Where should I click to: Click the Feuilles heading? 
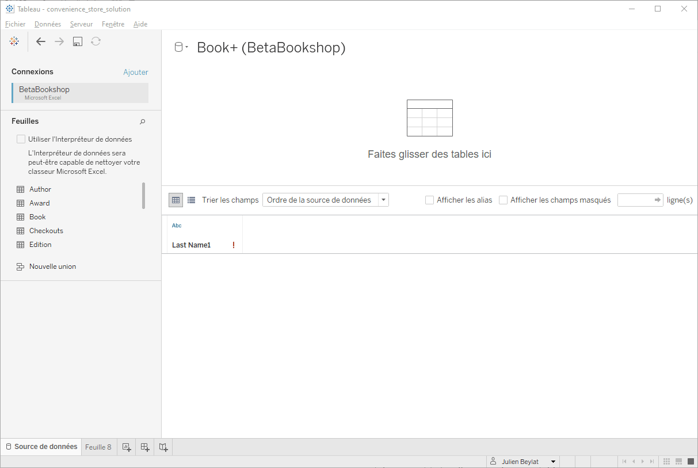click(x=25, y=121)
